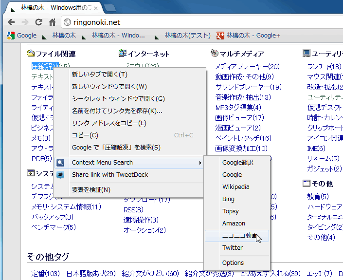The width and height of the screenshot is (343, 280).
Task: Open ペイントレタッチ(16) link
Action: [x=243, y=138]
